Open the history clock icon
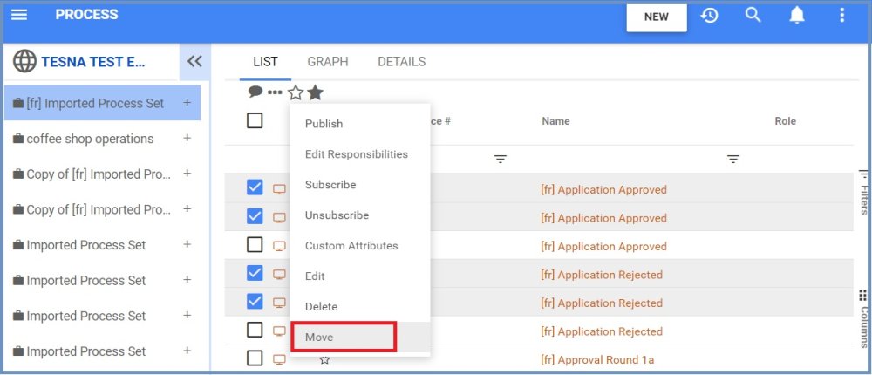 click(709, 16)
